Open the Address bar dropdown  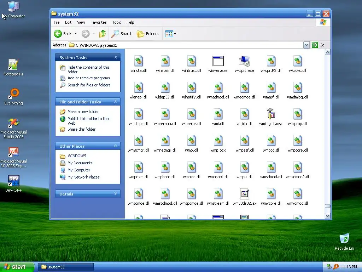(x=306, y=45)
